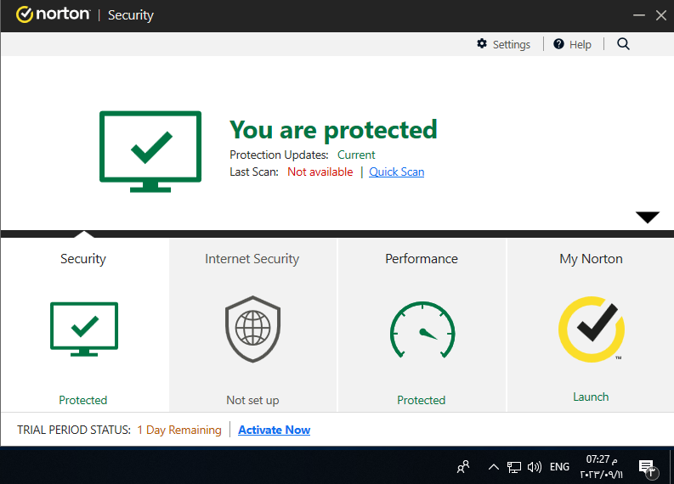
Task: Open the volume speaker tray icon
Action: (x=535, y=467)
